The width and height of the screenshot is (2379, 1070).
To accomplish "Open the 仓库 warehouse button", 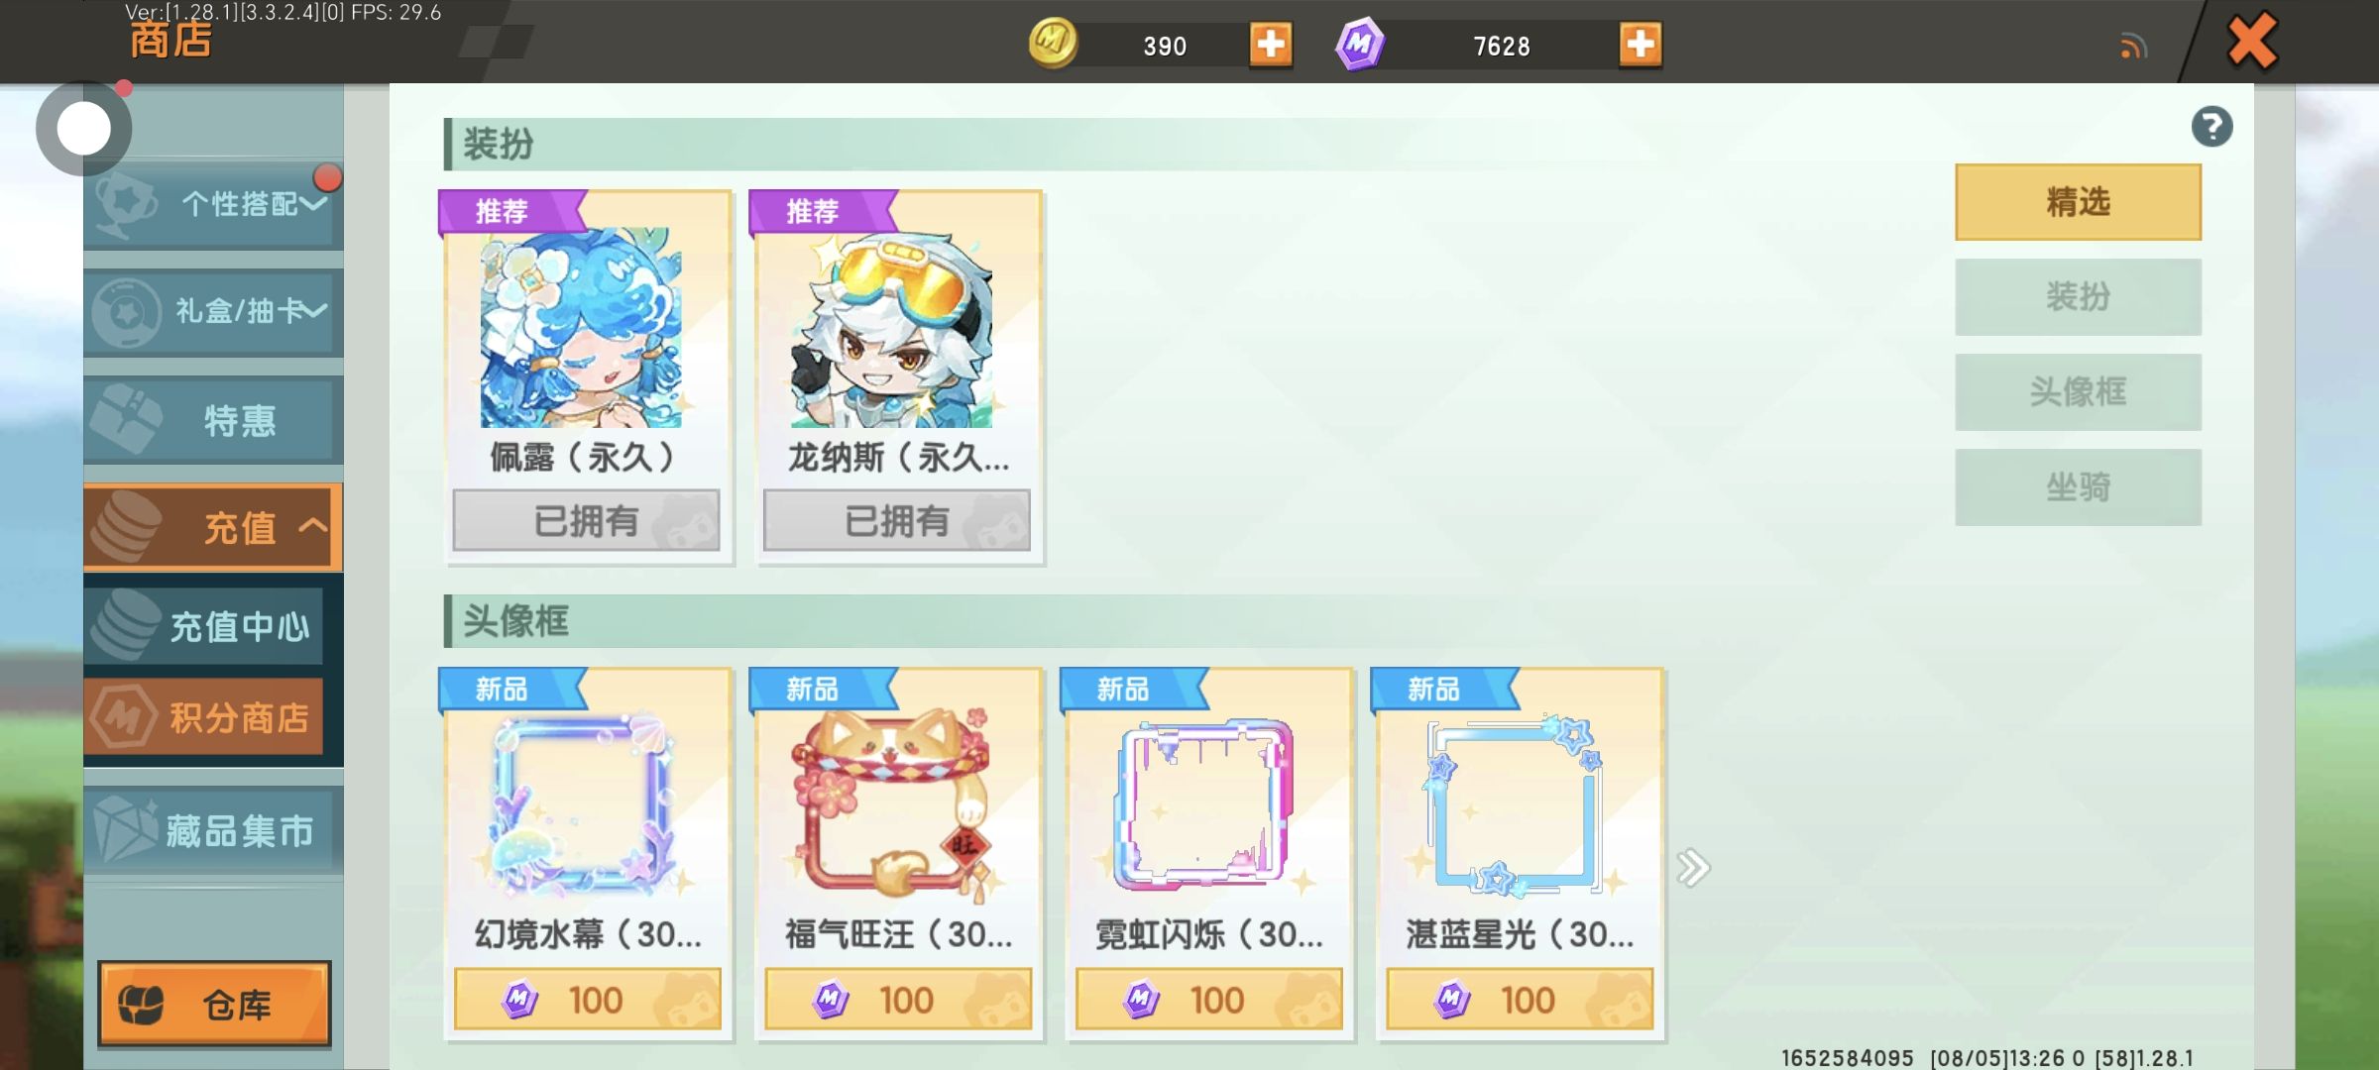I will click(214, 1004).
